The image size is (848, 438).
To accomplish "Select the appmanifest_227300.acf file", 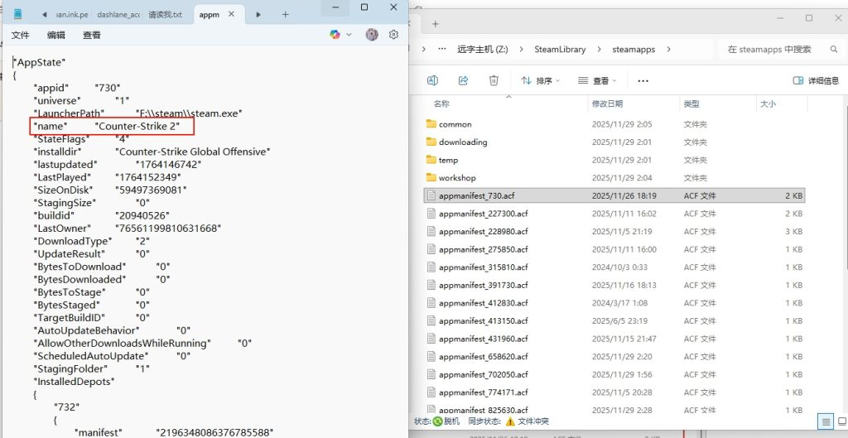I will [483, 214].
